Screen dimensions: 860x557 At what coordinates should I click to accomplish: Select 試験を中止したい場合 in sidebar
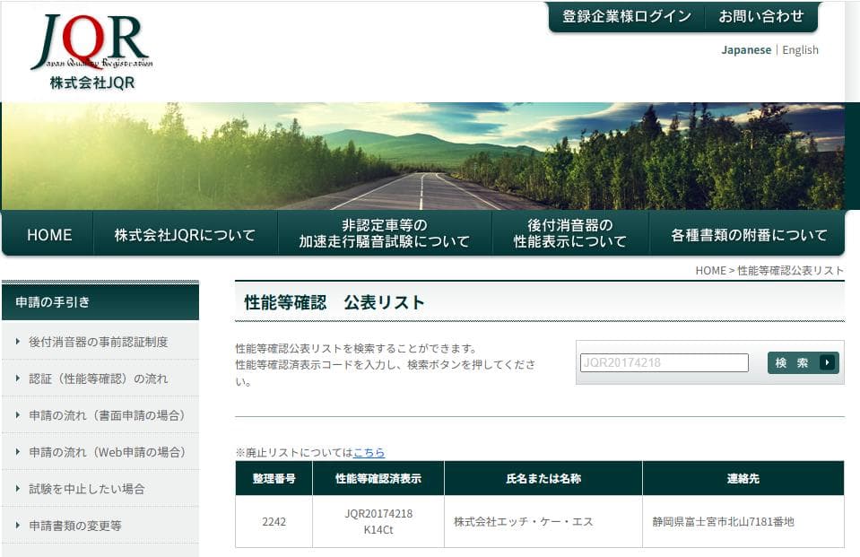point(86,489)
